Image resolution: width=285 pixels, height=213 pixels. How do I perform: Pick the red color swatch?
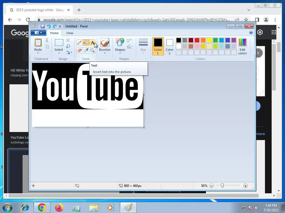[197, 40]
